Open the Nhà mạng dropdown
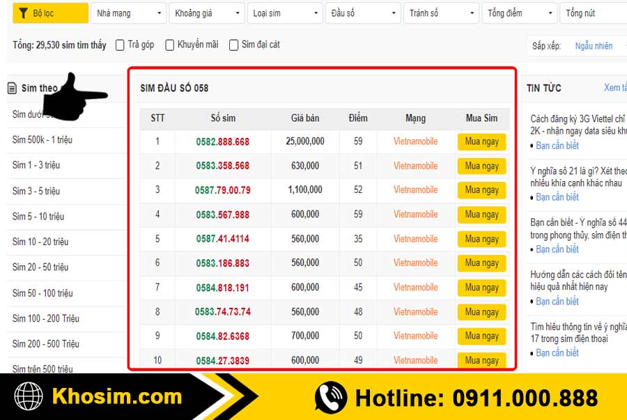The height and width of the screenshot is (420, 627). click(128, 13)
